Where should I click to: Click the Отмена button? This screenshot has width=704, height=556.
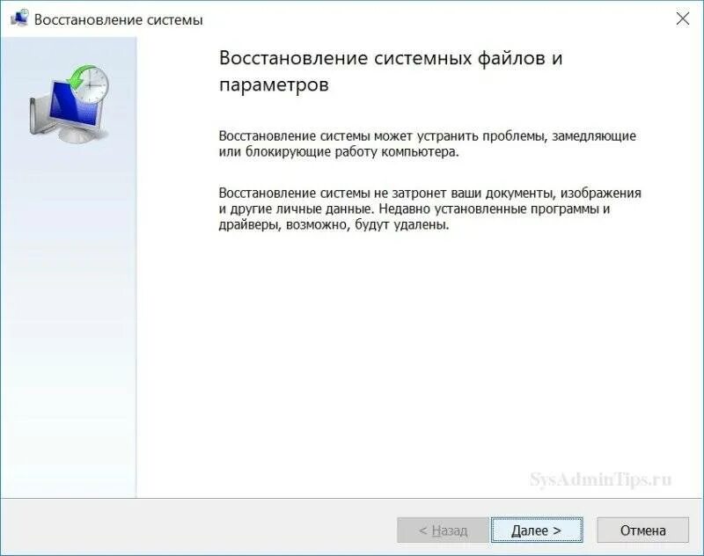[642, 530]
